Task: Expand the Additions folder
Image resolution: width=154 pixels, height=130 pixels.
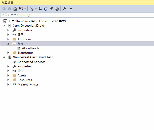Action: pos(8,39)
